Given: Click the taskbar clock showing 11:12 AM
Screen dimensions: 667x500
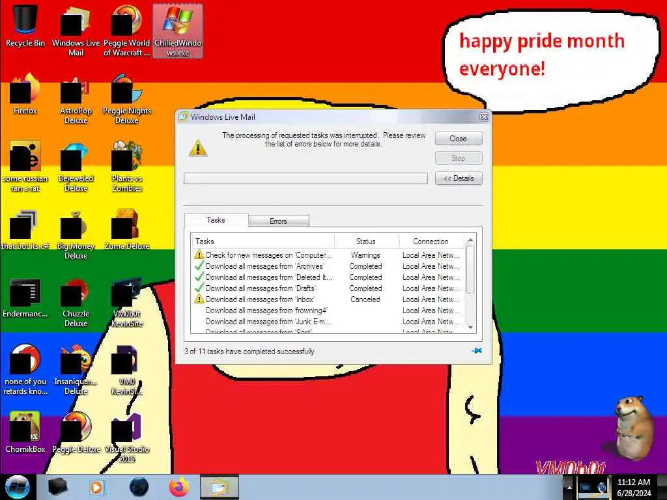Looking at the screenshot, I should click(x=634, y=488).
